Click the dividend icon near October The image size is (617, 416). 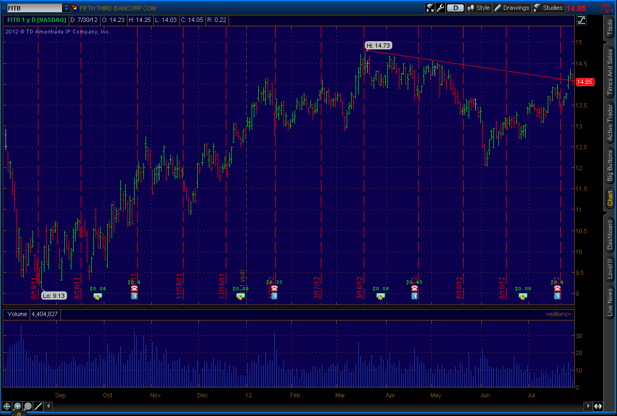(x=97, y=296)
